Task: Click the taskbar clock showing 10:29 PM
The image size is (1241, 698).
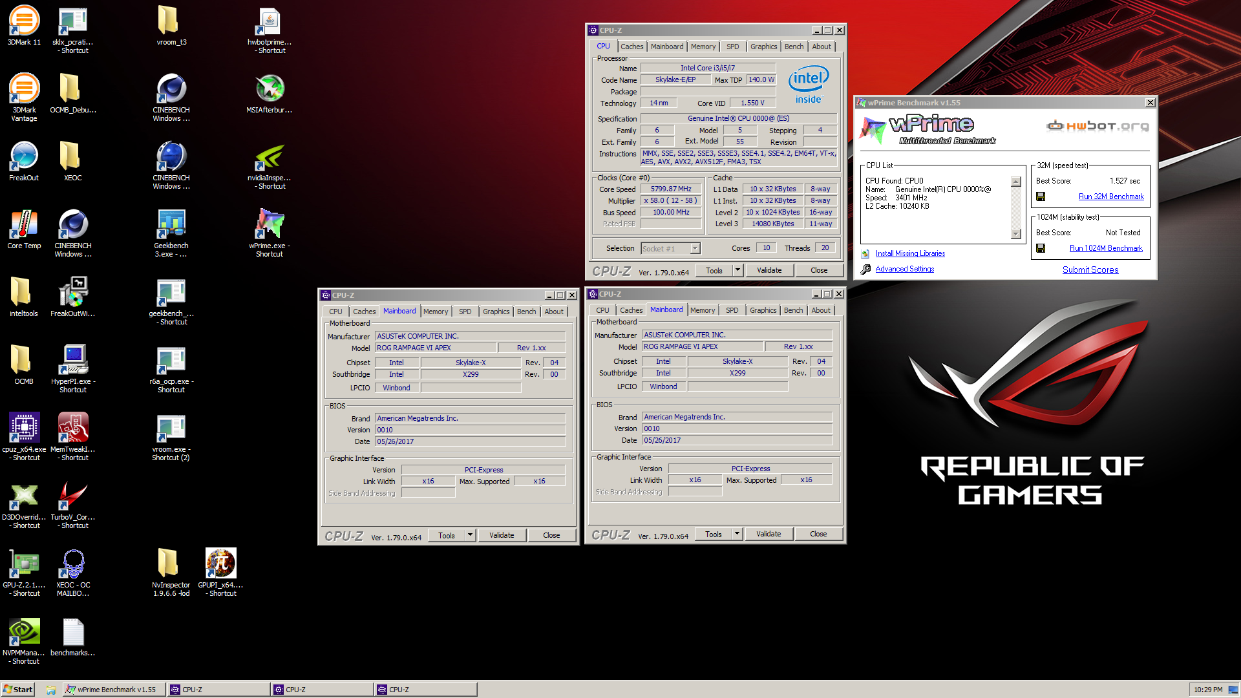Action: click(1208, 690)
